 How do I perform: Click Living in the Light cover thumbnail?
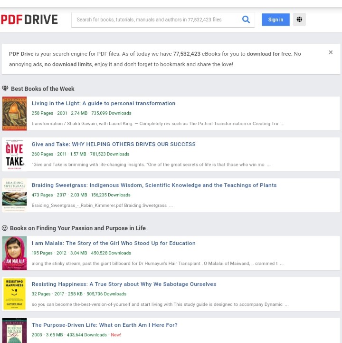(14, 114)
